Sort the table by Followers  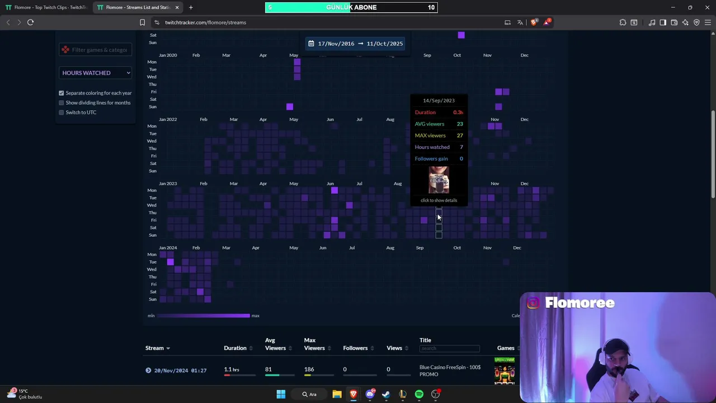358,348
